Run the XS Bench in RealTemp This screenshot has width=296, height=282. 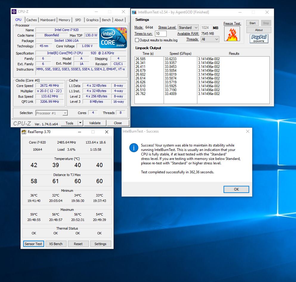click(56, 244)
